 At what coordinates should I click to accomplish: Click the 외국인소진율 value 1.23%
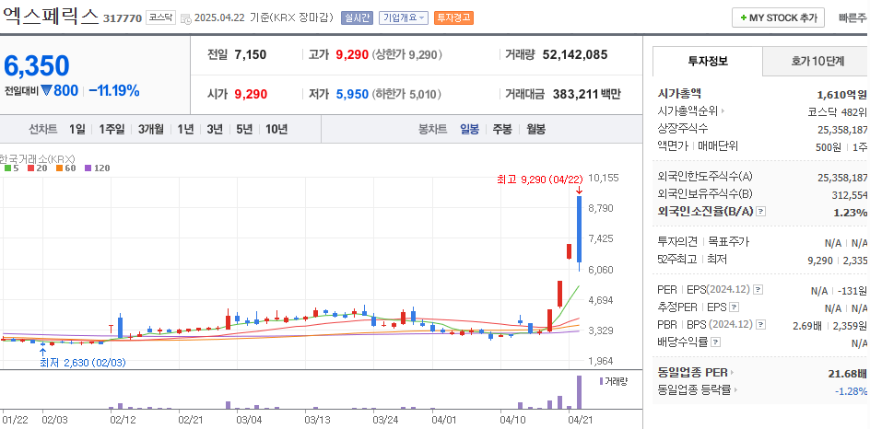coord(850,213)
